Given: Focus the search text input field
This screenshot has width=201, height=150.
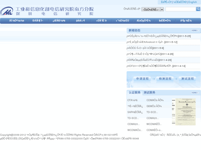Looking at the screenshot, I should pyautogui.click(x=181, y=9).
